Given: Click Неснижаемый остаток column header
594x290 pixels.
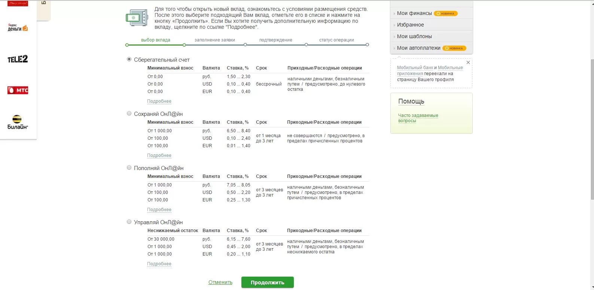Looking at the screenshot, I should pyautogui.click(x=173, y=231).
